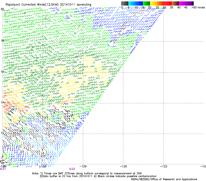Click 'NOAA/NESDIS/Office of Research and Applications' credit

pyautogui.click(x=164, y=179)
